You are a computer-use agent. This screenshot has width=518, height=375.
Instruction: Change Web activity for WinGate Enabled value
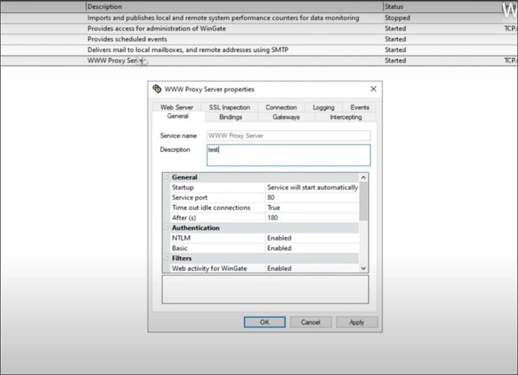312,268
